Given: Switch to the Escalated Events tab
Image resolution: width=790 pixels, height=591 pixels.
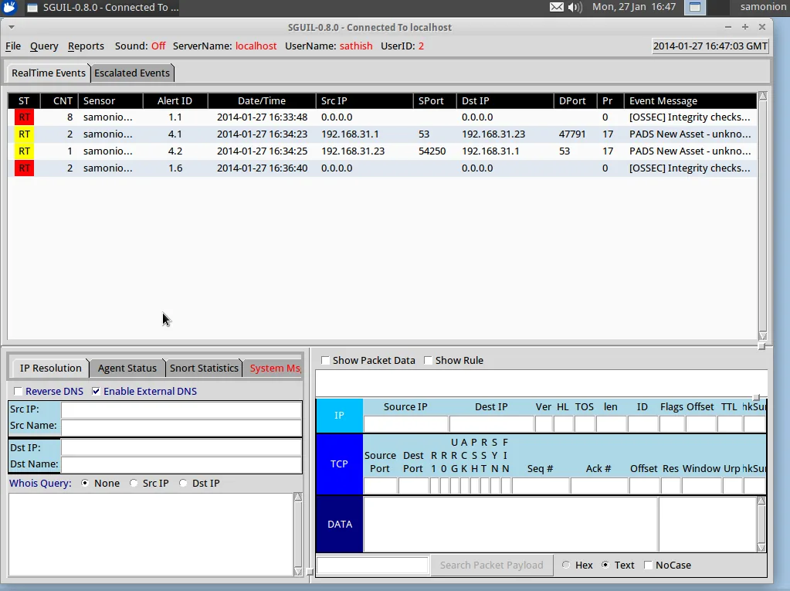Looking at the screenshot, I should pyautogui.click(x=132, y=73).
